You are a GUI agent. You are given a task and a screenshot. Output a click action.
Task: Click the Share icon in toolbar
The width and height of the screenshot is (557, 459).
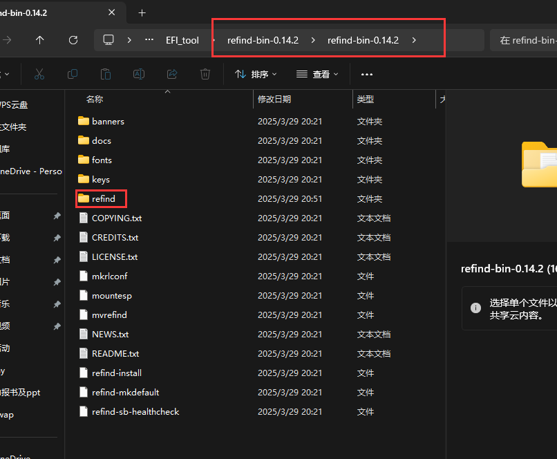pyautogui.click(x=172, y=74)
